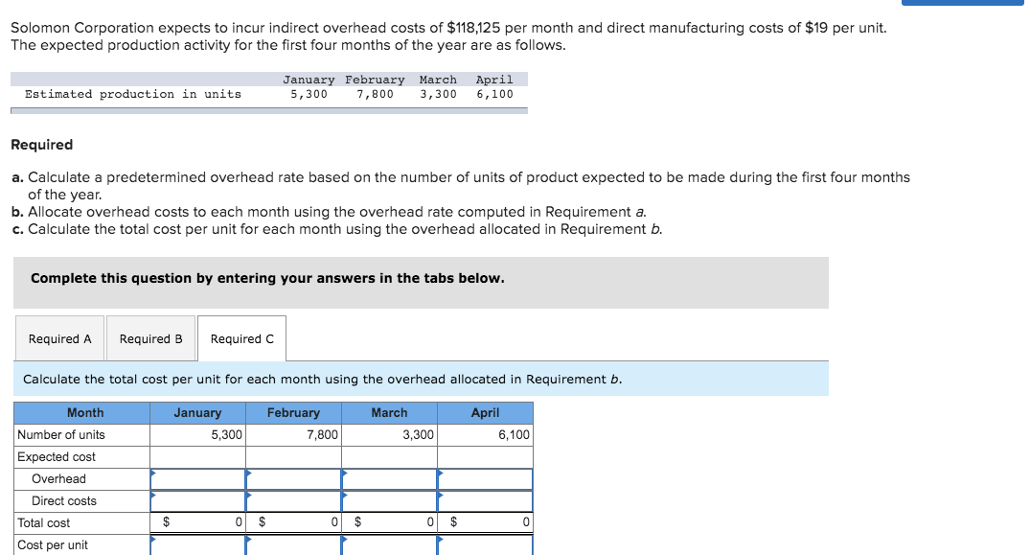Image resolution: width=1030 pixels, height=555 pixels.
Task: Click the 6,100 value in the top production table
Action: pos(494,94)
